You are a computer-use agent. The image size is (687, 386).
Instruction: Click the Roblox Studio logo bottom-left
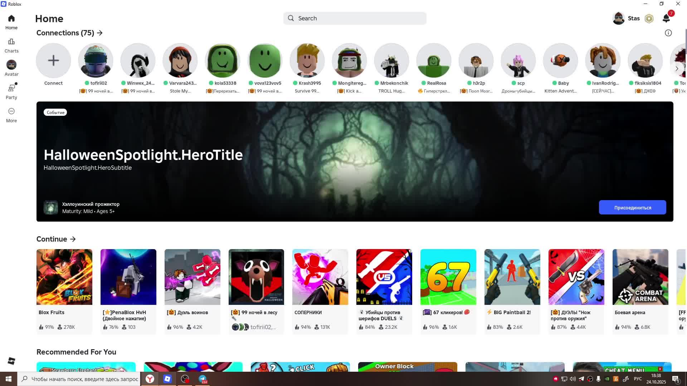click(x=11, y=361)
